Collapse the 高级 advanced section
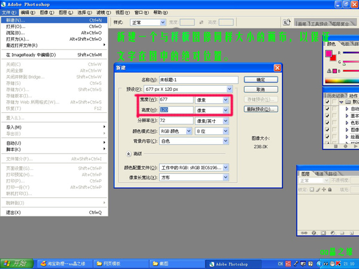This screenshot has width=359, height=269. click(x=129, y=154)
